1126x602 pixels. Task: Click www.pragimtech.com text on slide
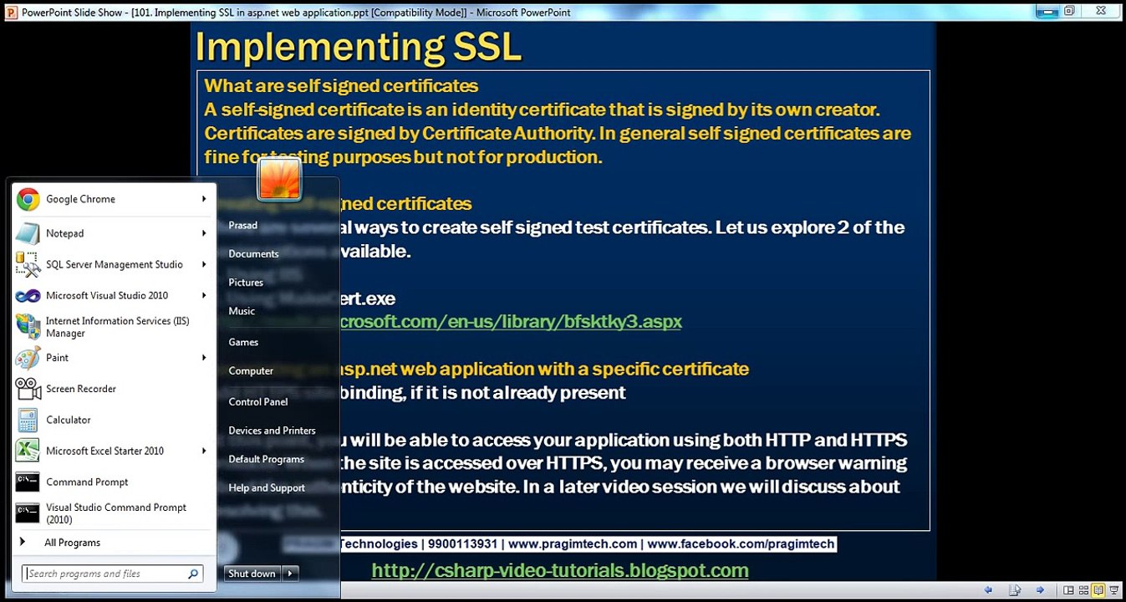(x=573, y=544)
